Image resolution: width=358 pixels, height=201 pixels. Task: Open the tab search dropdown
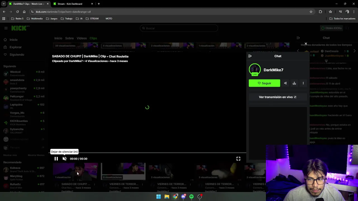point(3,4)
